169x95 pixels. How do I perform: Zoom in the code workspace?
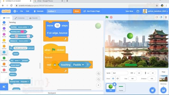click(x=98, y=74)
